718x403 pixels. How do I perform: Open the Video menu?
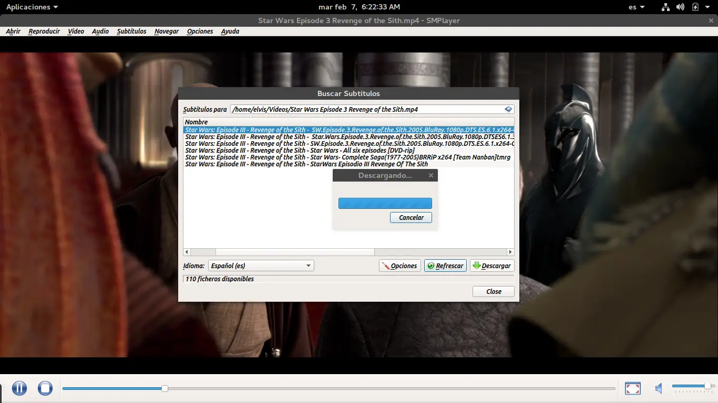pyautogui.click(x=76, y=31)
